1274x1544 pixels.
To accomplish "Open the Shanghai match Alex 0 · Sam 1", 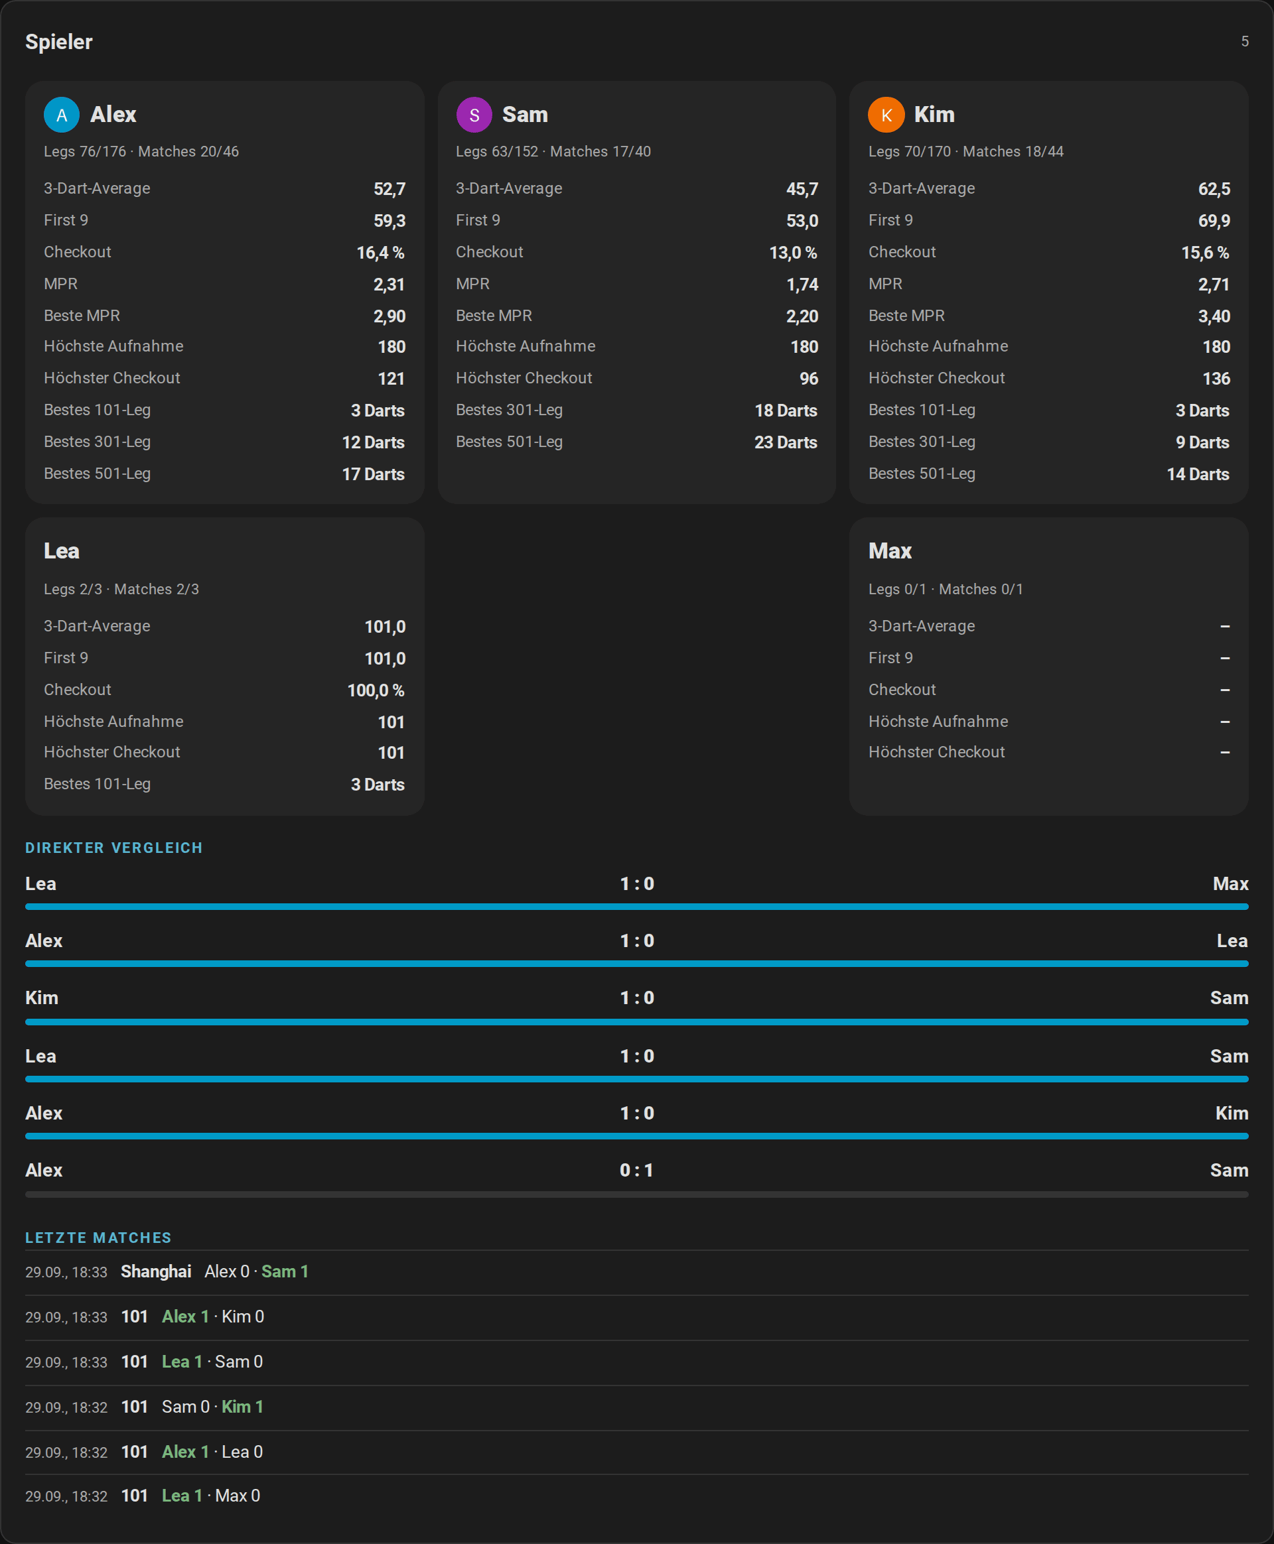I will click(x=637, y=1272).
